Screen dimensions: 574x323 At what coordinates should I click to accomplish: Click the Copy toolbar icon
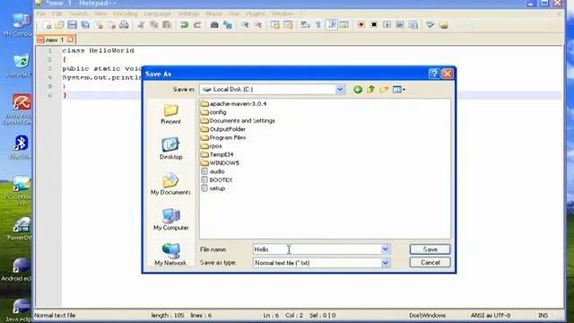point(154,25)
